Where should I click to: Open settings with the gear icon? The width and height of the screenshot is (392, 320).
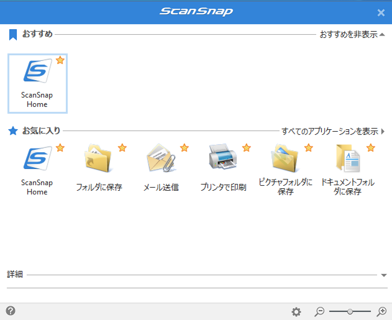296,312
